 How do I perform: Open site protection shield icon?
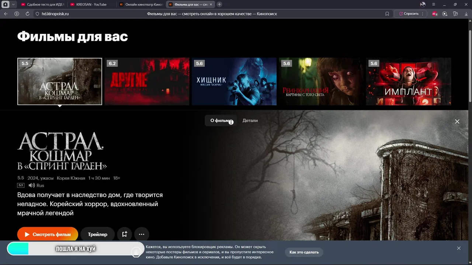pos(37,14)
